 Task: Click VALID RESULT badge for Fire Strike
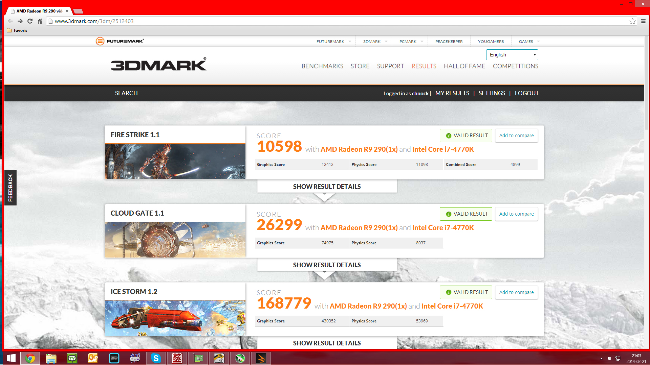466,136
